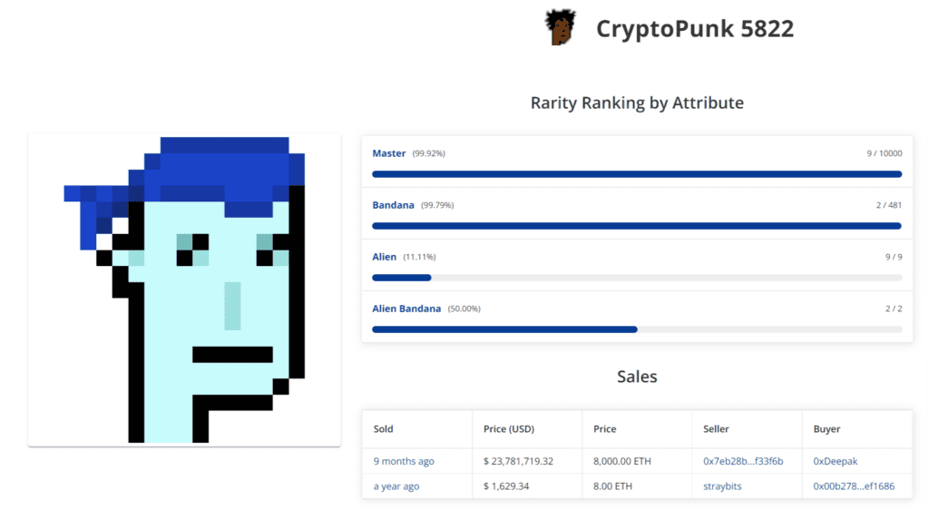Image resolution: width=929 pixels, height=510 pixels.
Task: Open seller 0x7eb28b...f33f6b link
Action: [743, 461]
